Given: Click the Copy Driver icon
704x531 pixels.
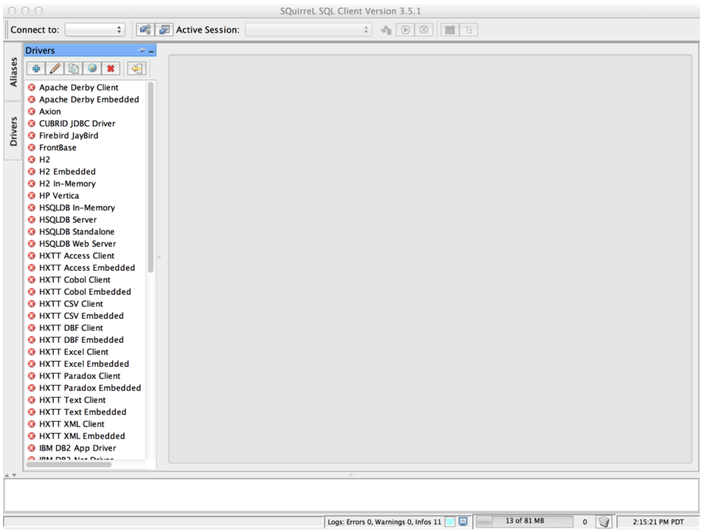Looking at the screenshot, I should click(73, 69).
